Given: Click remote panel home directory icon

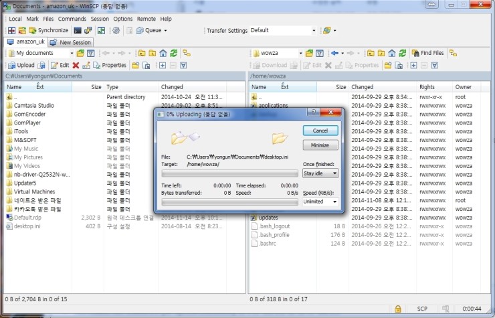Looking at the screenshot, I should [392, 53].
